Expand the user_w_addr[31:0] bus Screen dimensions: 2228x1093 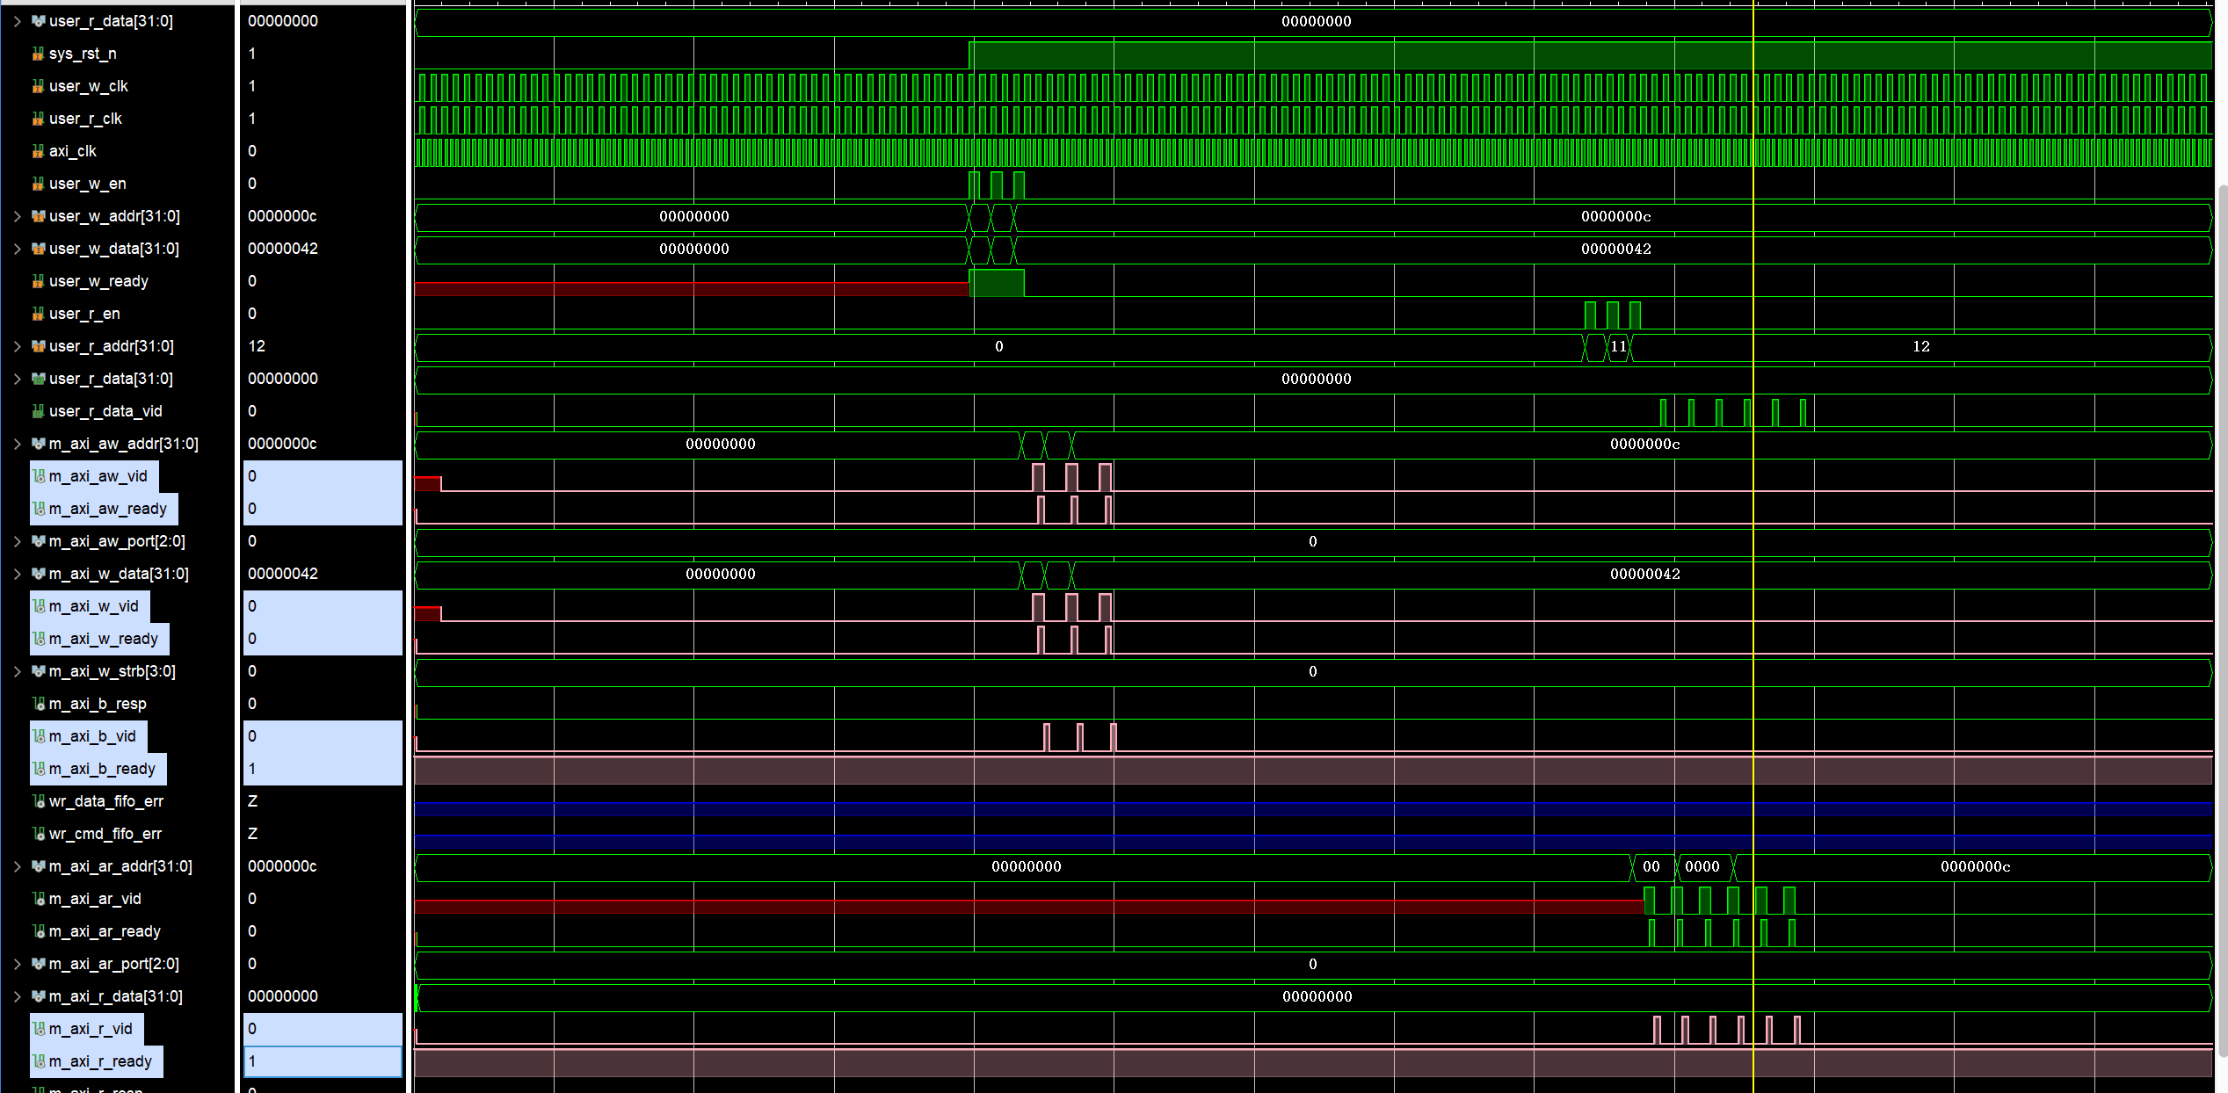point(17,216)
